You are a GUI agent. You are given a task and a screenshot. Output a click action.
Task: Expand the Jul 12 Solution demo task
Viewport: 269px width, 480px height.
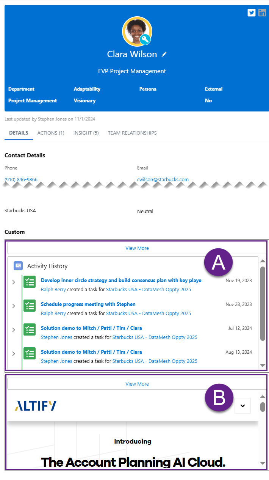pos(14,330)
